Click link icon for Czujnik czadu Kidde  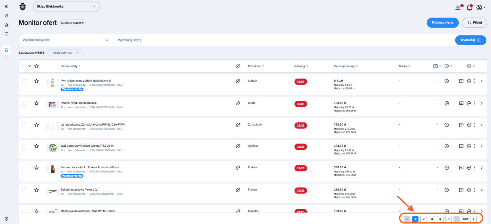[238, 103]
